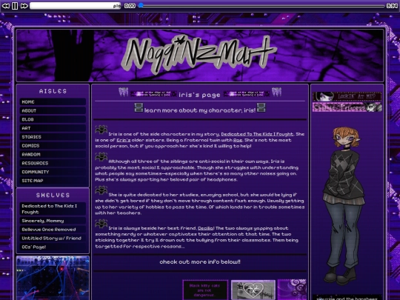Follow the in-text Dedicated To The Kidz I Fought link

[x=257, y=134]
